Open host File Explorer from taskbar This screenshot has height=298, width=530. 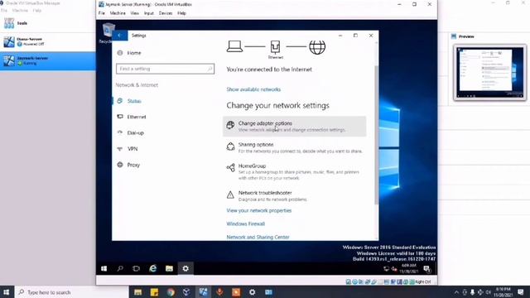pyautogui.click(x=138, y=292)
